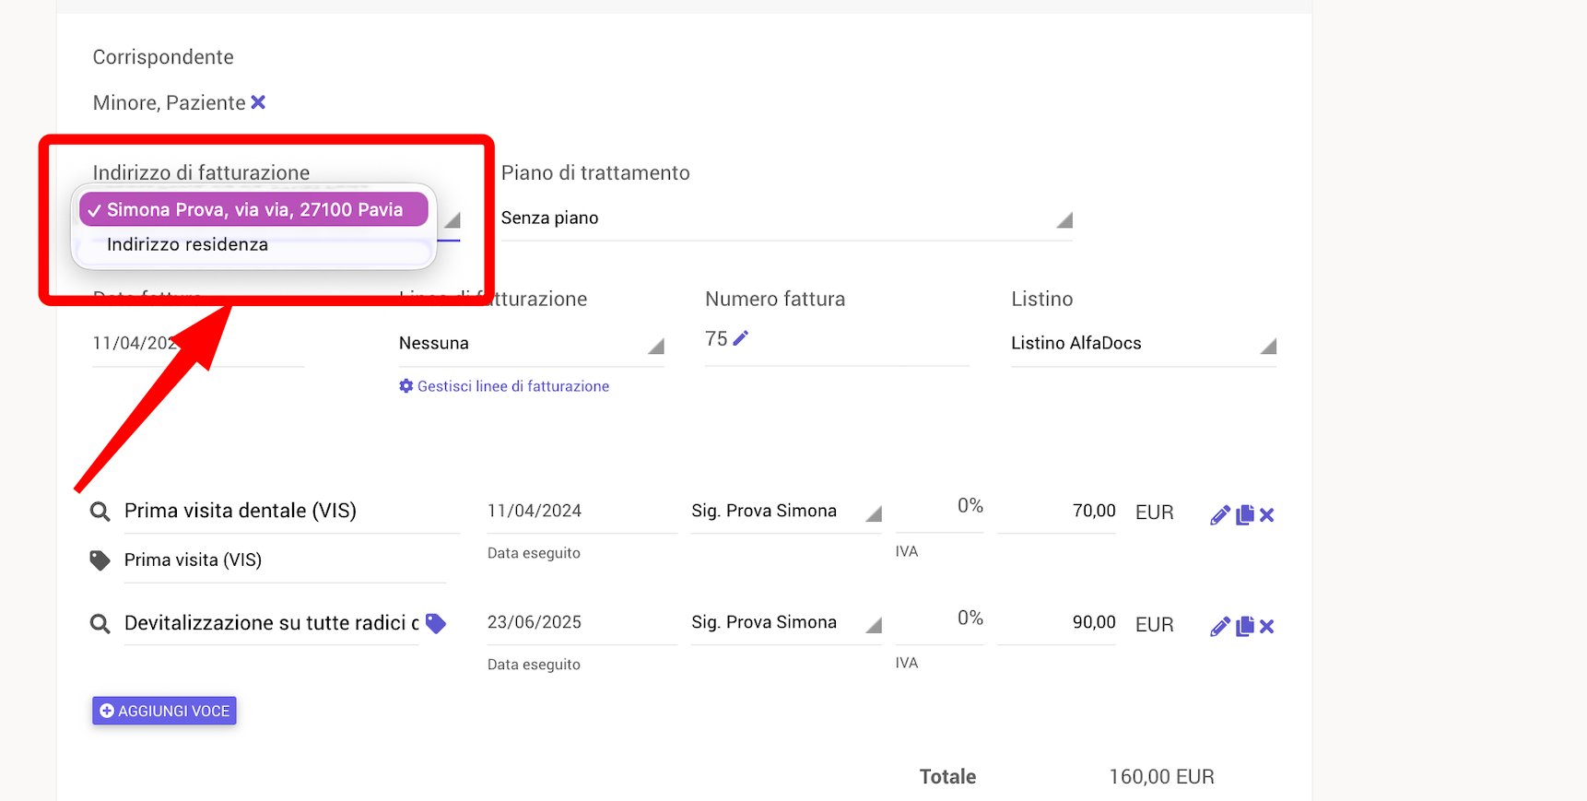This screenshot has width=1587, height=801.
Task: Search icon beside Devitalizzazione row
Action: coord(100,624)
